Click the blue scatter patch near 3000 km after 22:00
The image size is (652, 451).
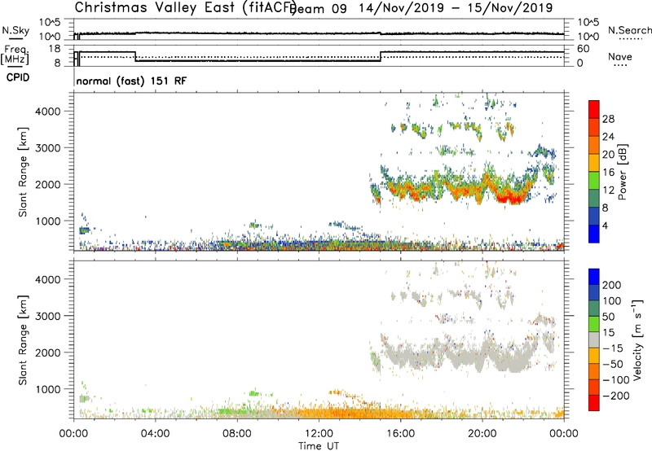[543, 152]
